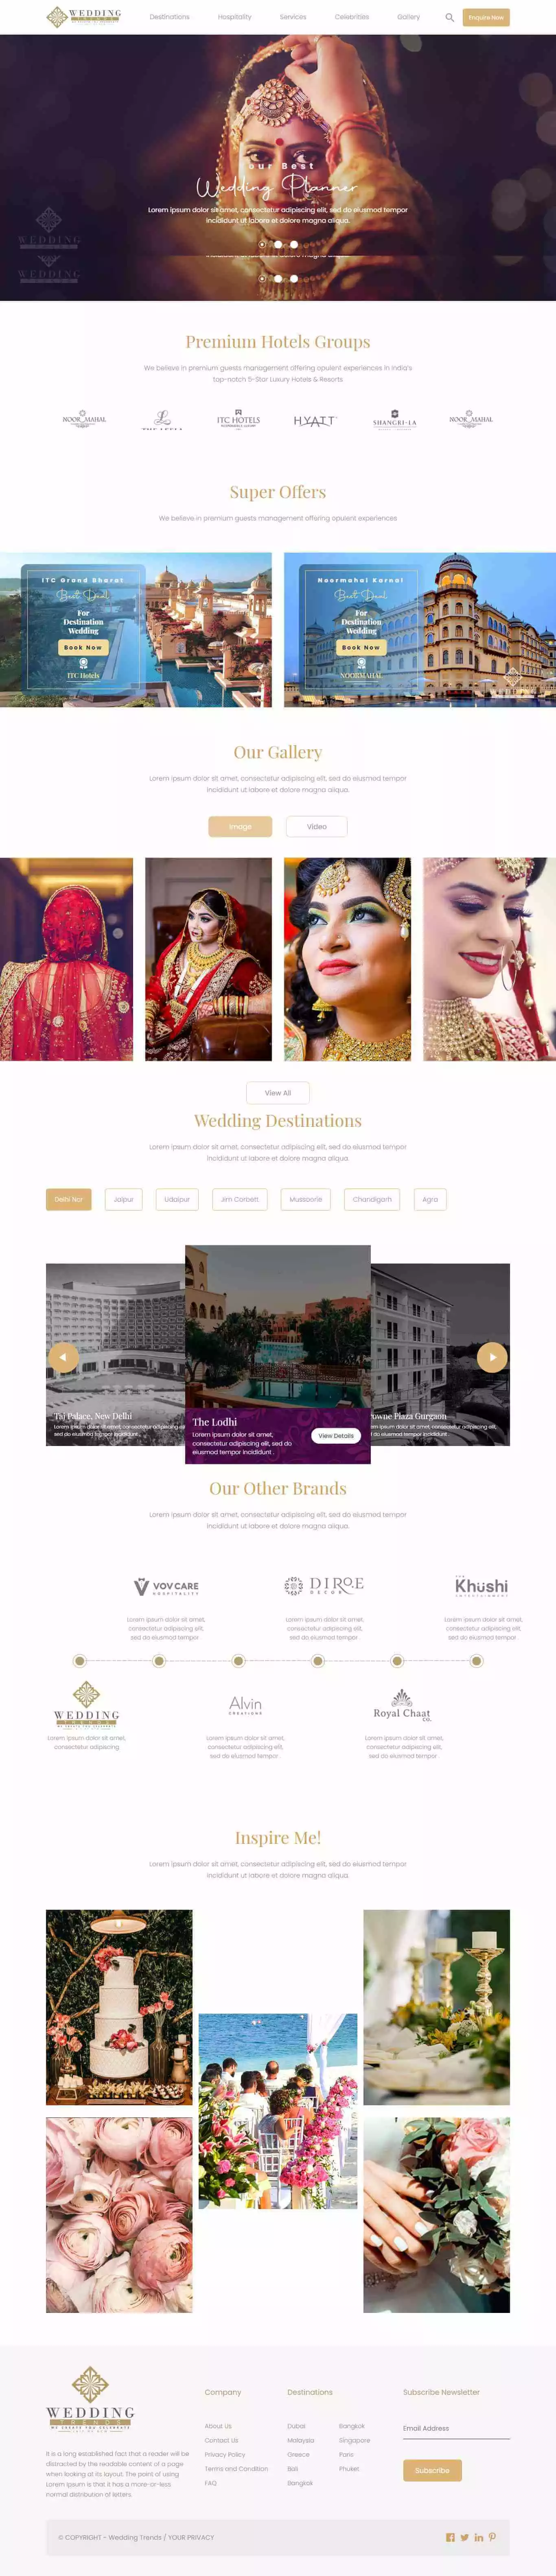Image resolution: width=556 pixels, height=2576 pixels.
Task: Open the LinkedIn icon in footer
Action: point(479,2537)
